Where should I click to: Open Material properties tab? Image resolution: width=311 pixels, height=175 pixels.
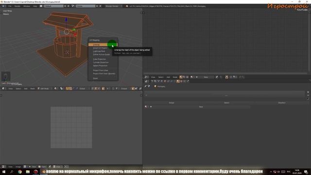[x=178, y=81]
